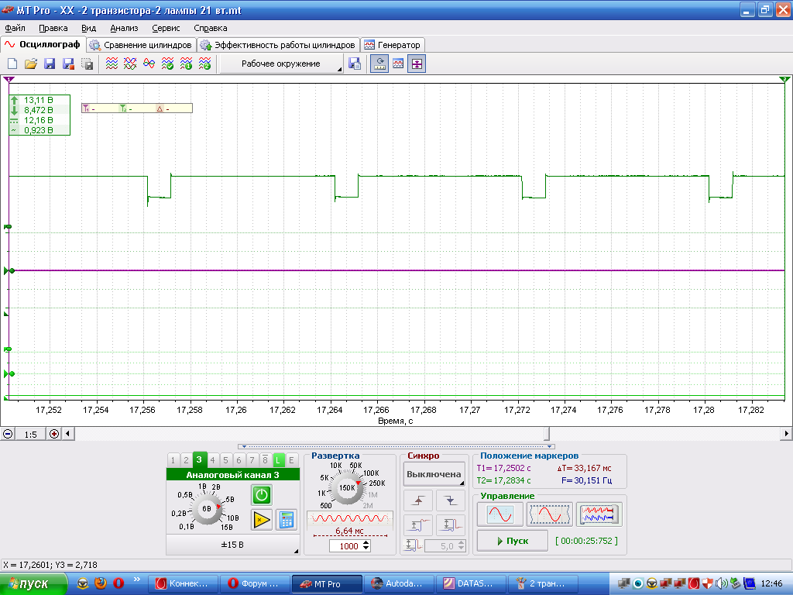Click the save-selection floppy icon with dashed outline
The image size is (793, 595).
pyautogui.click(x=87, y=64)
